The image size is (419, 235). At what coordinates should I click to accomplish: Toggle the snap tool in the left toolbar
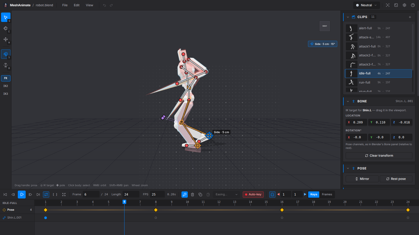(6, 54)
